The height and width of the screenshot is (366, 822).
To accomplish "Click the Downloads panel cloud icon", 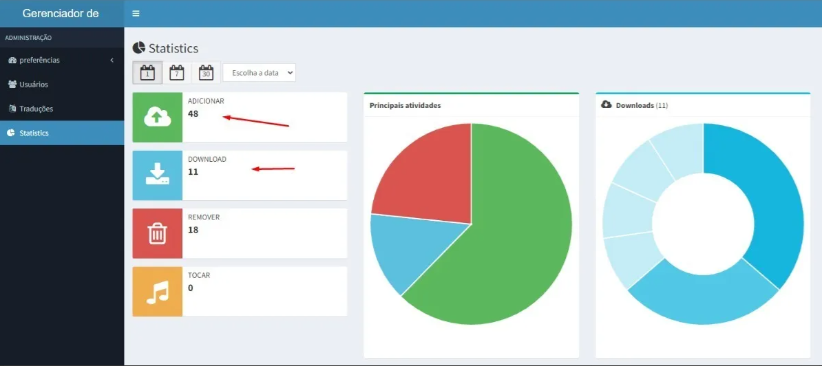I will (x=607, y=105).
